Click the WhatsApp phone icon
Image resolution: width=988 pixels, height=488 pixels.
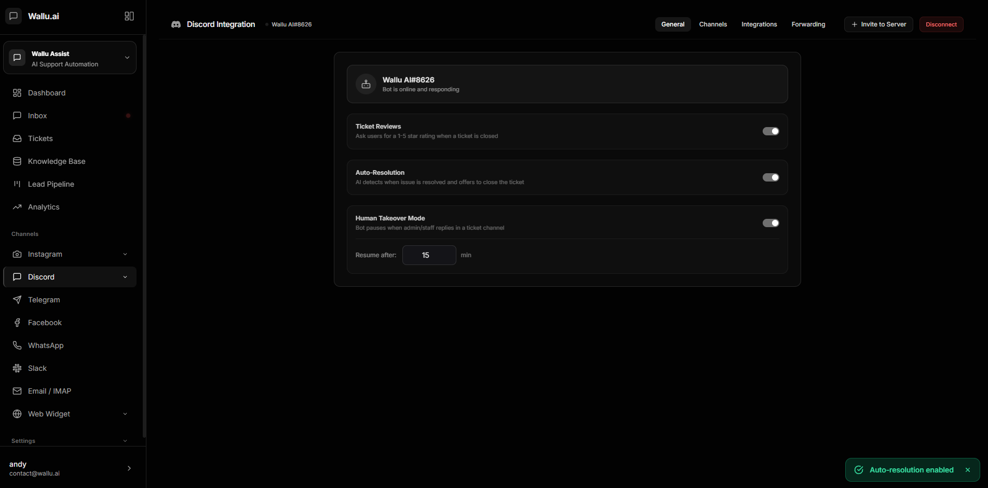(x=17, y=345)
